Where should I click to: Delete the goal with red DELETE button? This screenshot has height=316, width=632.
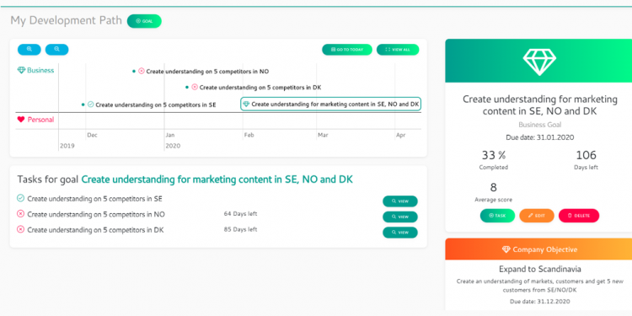click(x=579, y=216)
